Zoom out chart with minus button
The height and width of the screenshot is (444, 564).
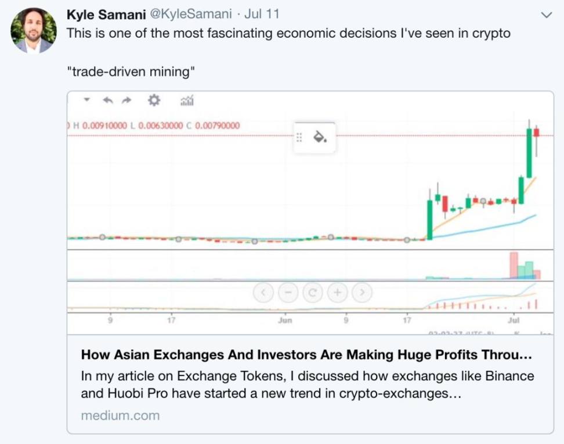click(x=288, y=292)
